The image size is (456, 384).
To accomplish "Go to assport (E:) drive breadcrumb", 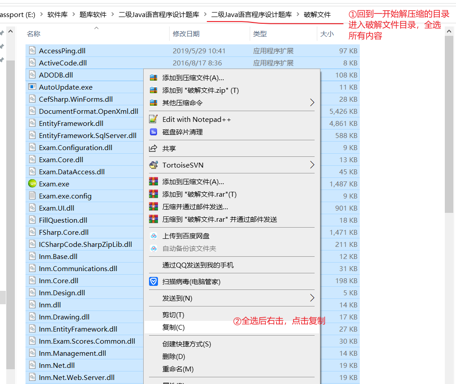I will 17,14.
